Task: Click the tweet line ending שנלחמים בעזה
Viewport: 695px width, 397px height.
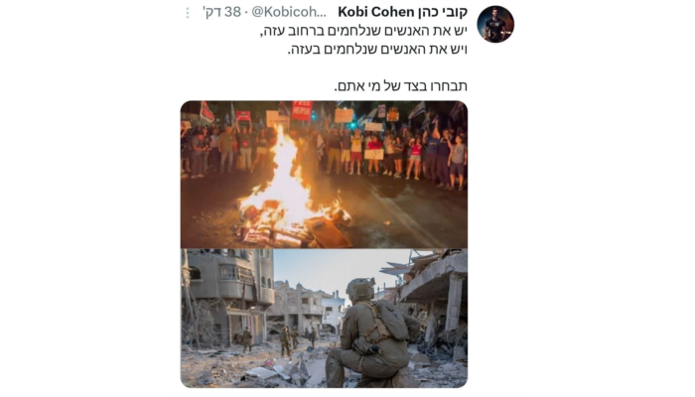Action: (x=377, y=50)
